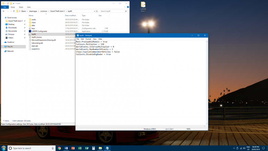This screenshot has height=151, width=268.
Task: Click the Explorer Up one level arrow
Action: click(14, 11)
